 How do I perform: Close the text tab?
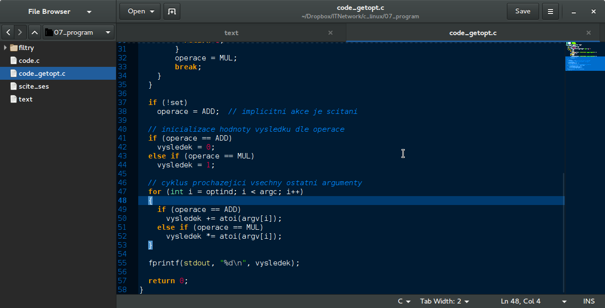(330, 33)
